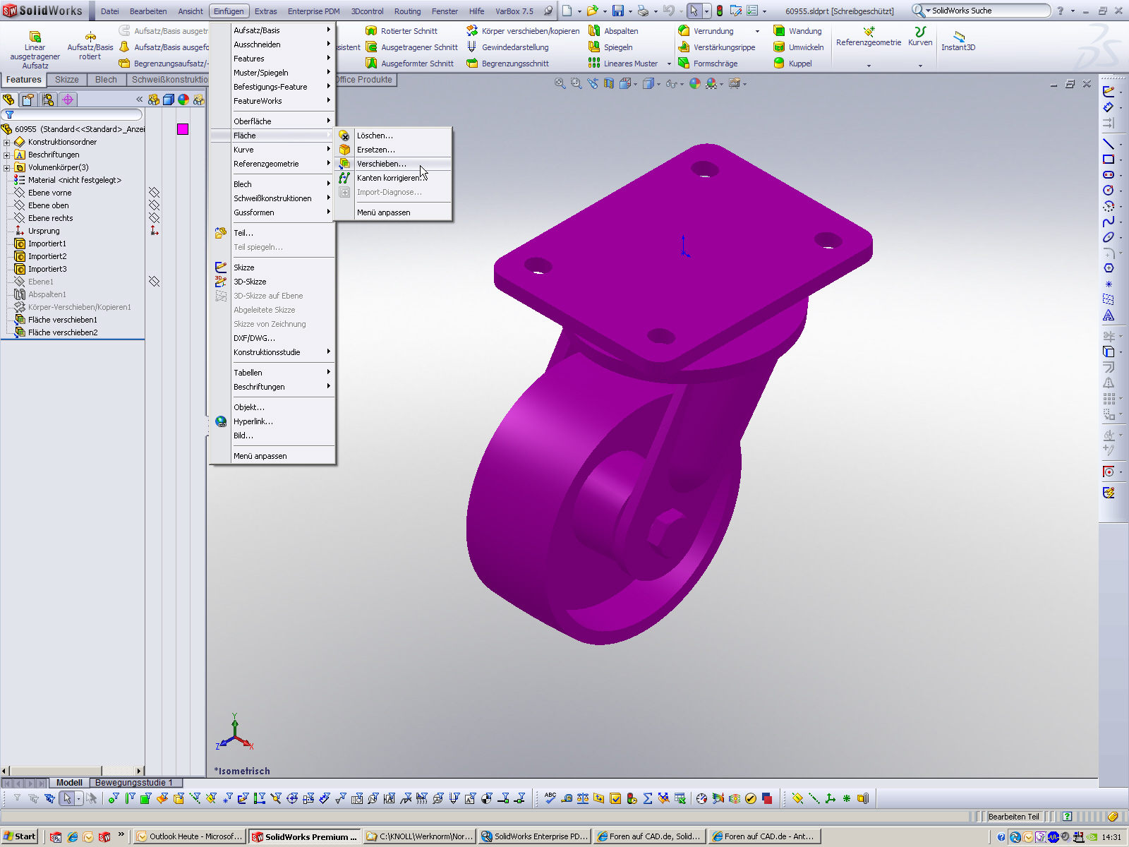The height and width of the screenshot is (847, 1129).
Task: Switch to Outlook Heute taskbar window
Action: (x=190, y=836)
